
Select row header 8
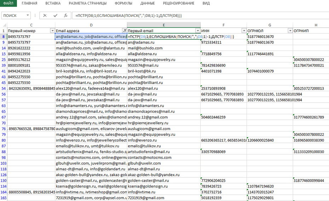(4, 37)
